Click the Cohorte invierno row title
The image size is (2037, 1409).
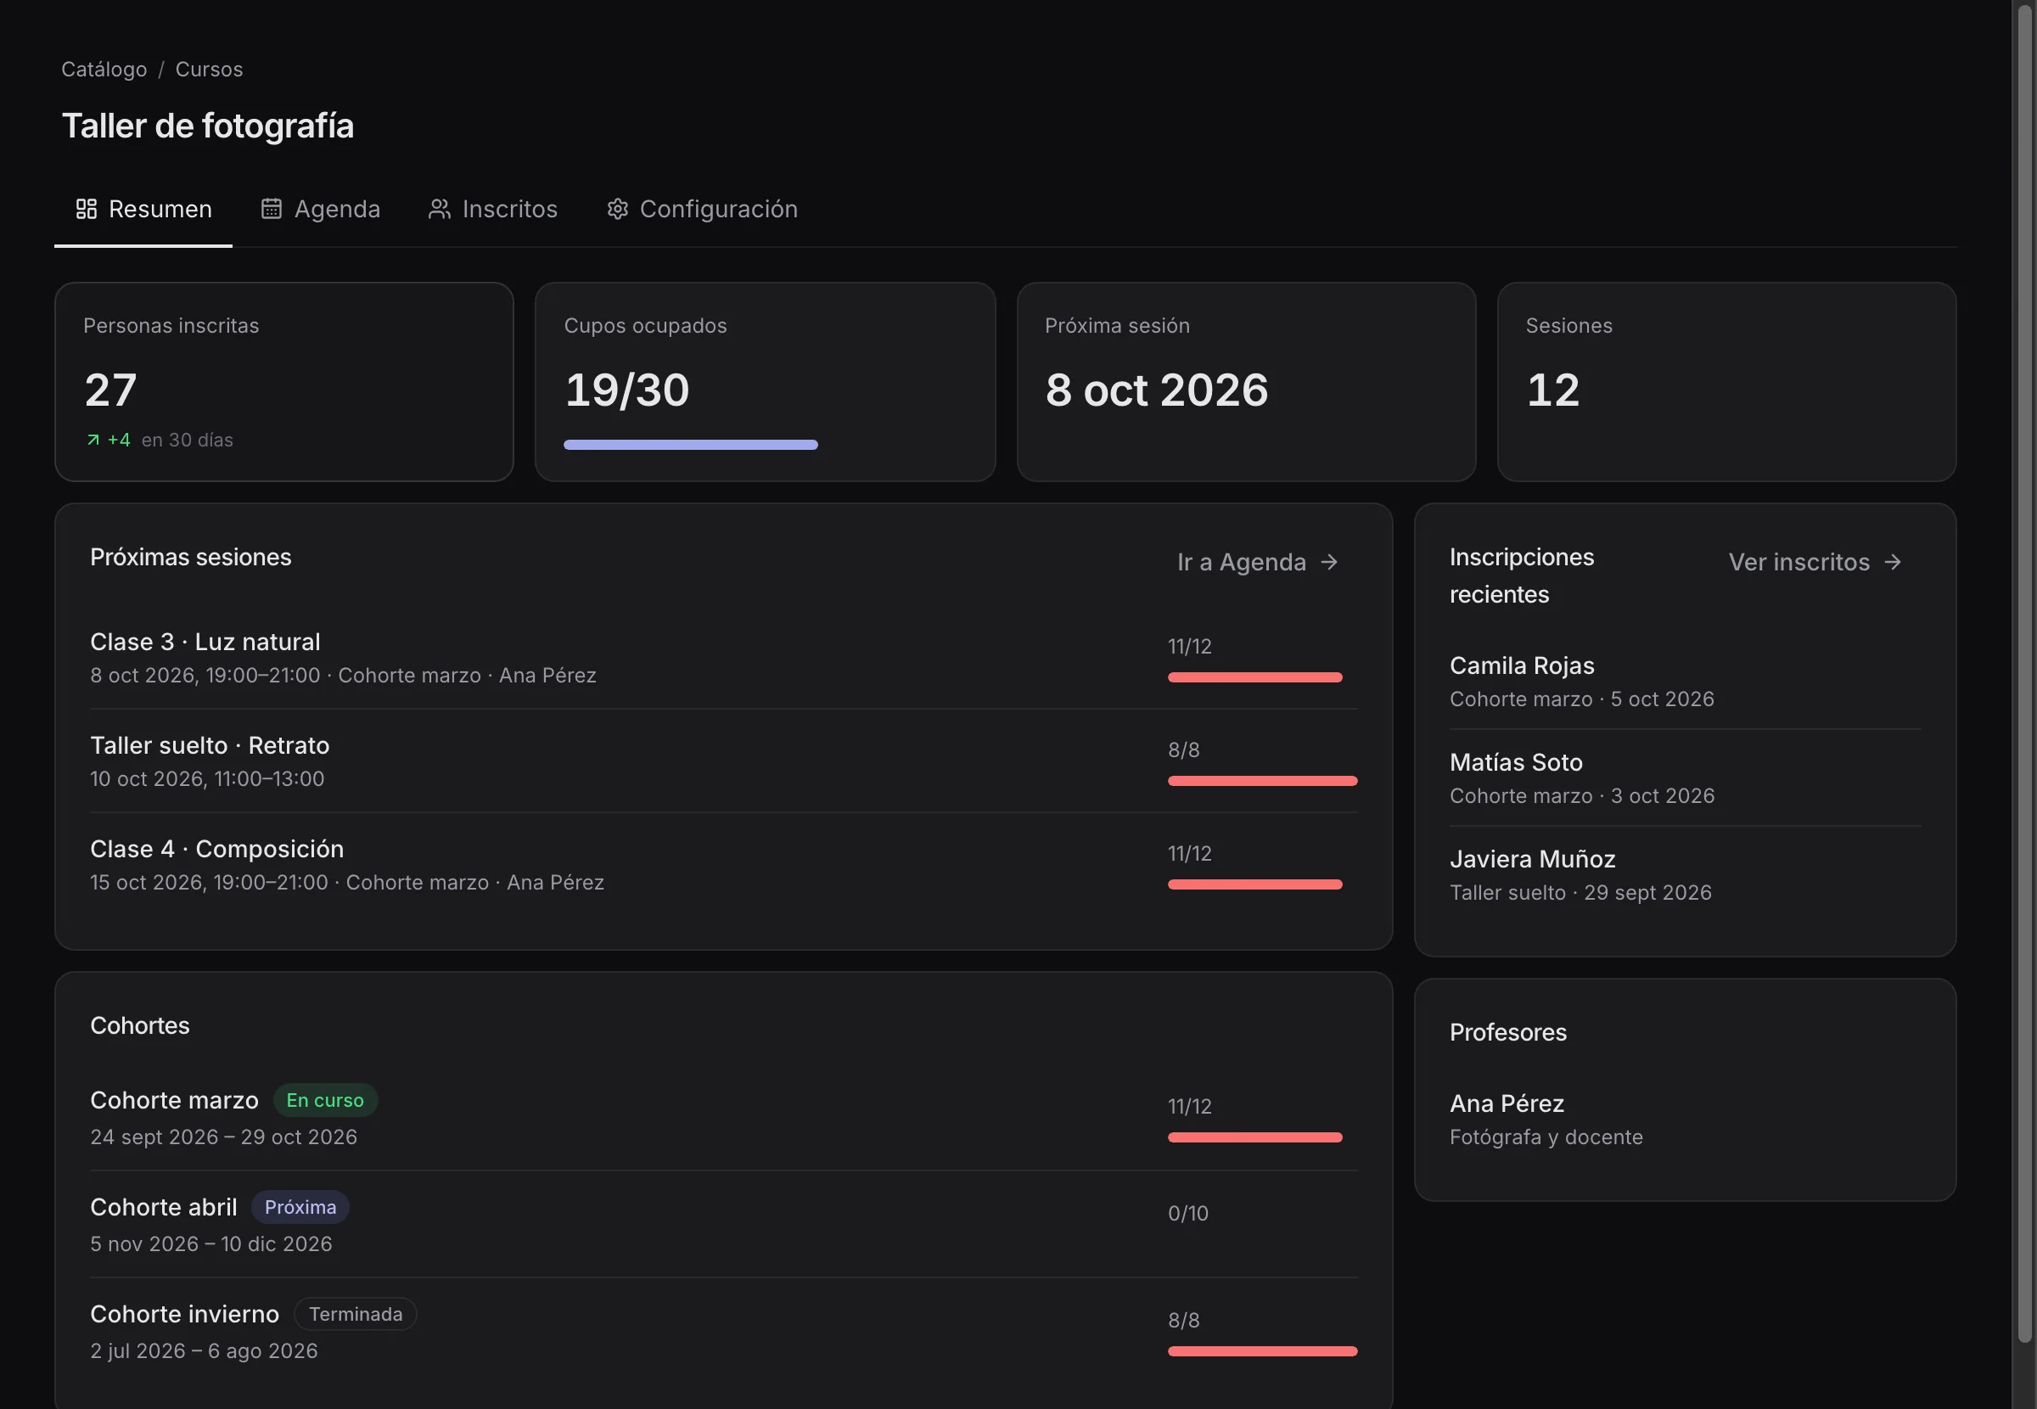tap(185, 1315)
